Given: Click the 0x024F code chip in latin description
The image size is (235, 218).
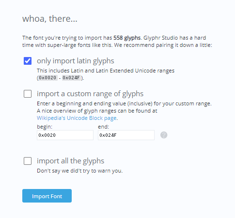Looking at the screenshot, I should coord(71,78).
